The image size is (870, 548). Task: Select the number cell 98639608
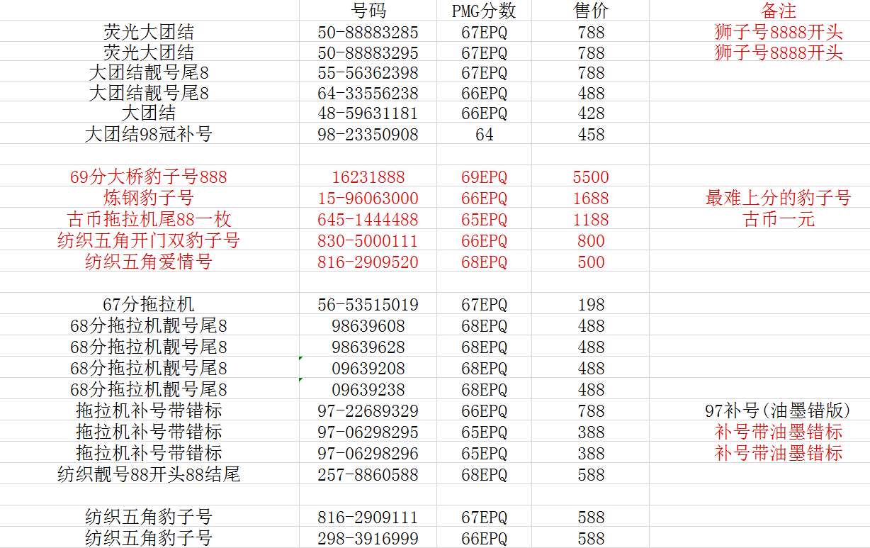point(368,325)
